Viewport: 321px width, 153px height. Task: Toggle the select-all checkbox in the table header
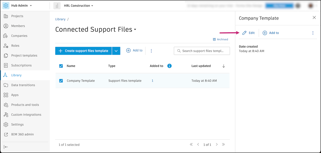tap(61, 66)
